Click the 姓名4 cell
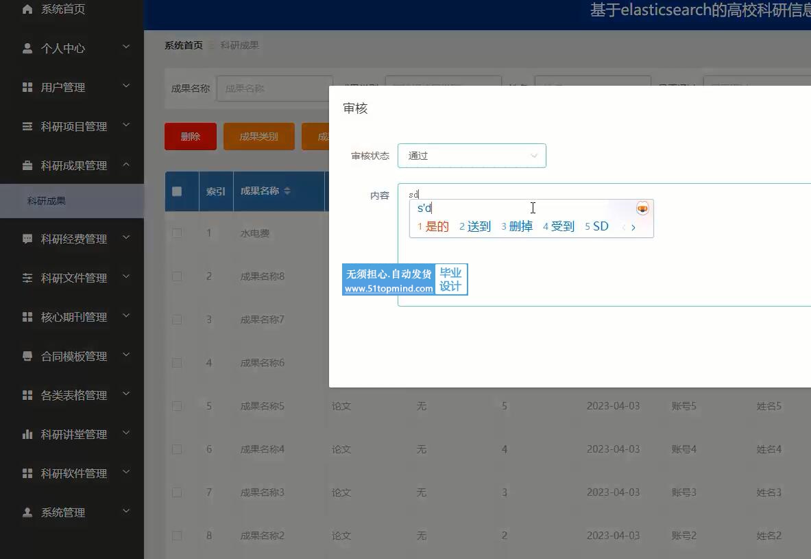This screenshot has width=811, height=559. pos(769,449)
